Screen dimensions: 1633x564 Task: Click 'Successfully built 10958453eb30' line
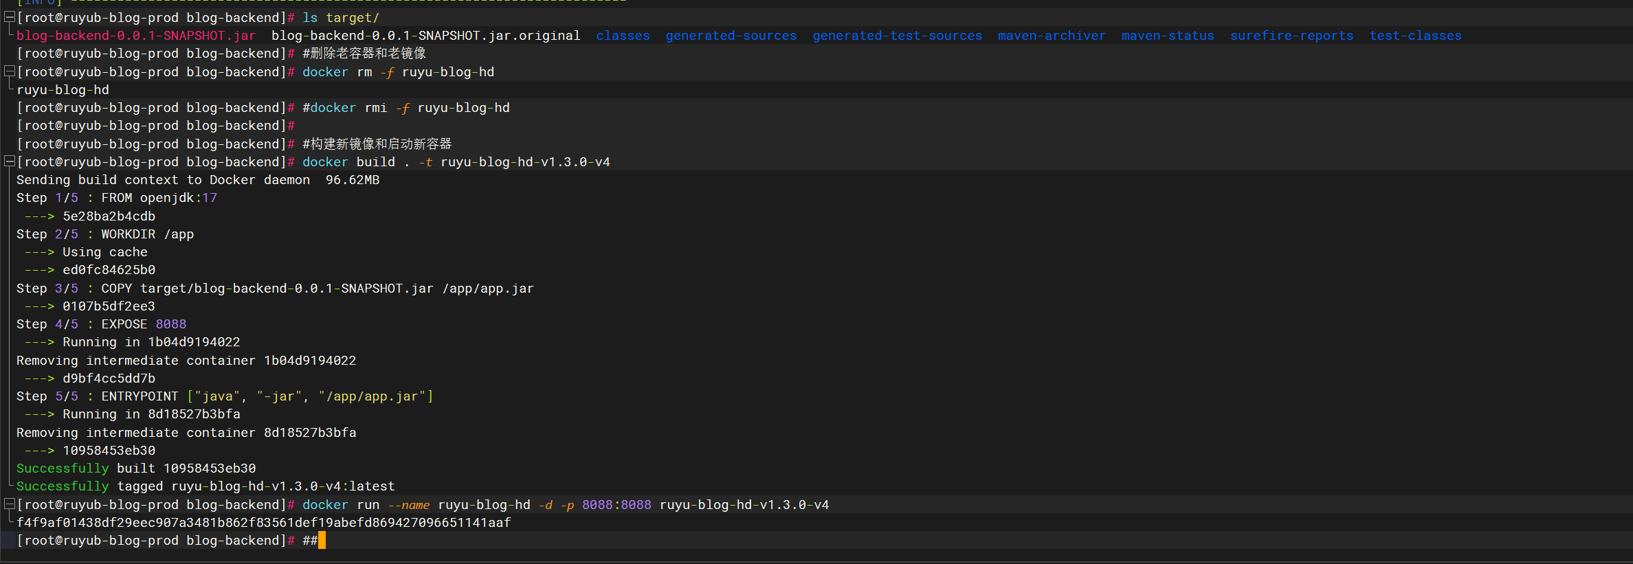136,469
